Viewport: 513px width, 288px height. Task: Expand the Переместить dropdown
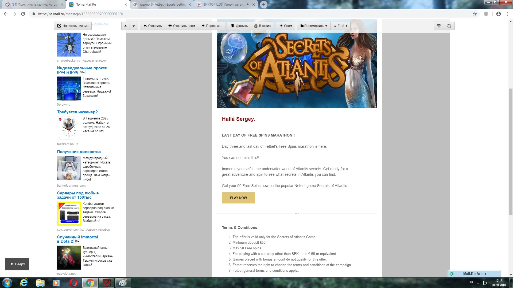click(314, 26)
